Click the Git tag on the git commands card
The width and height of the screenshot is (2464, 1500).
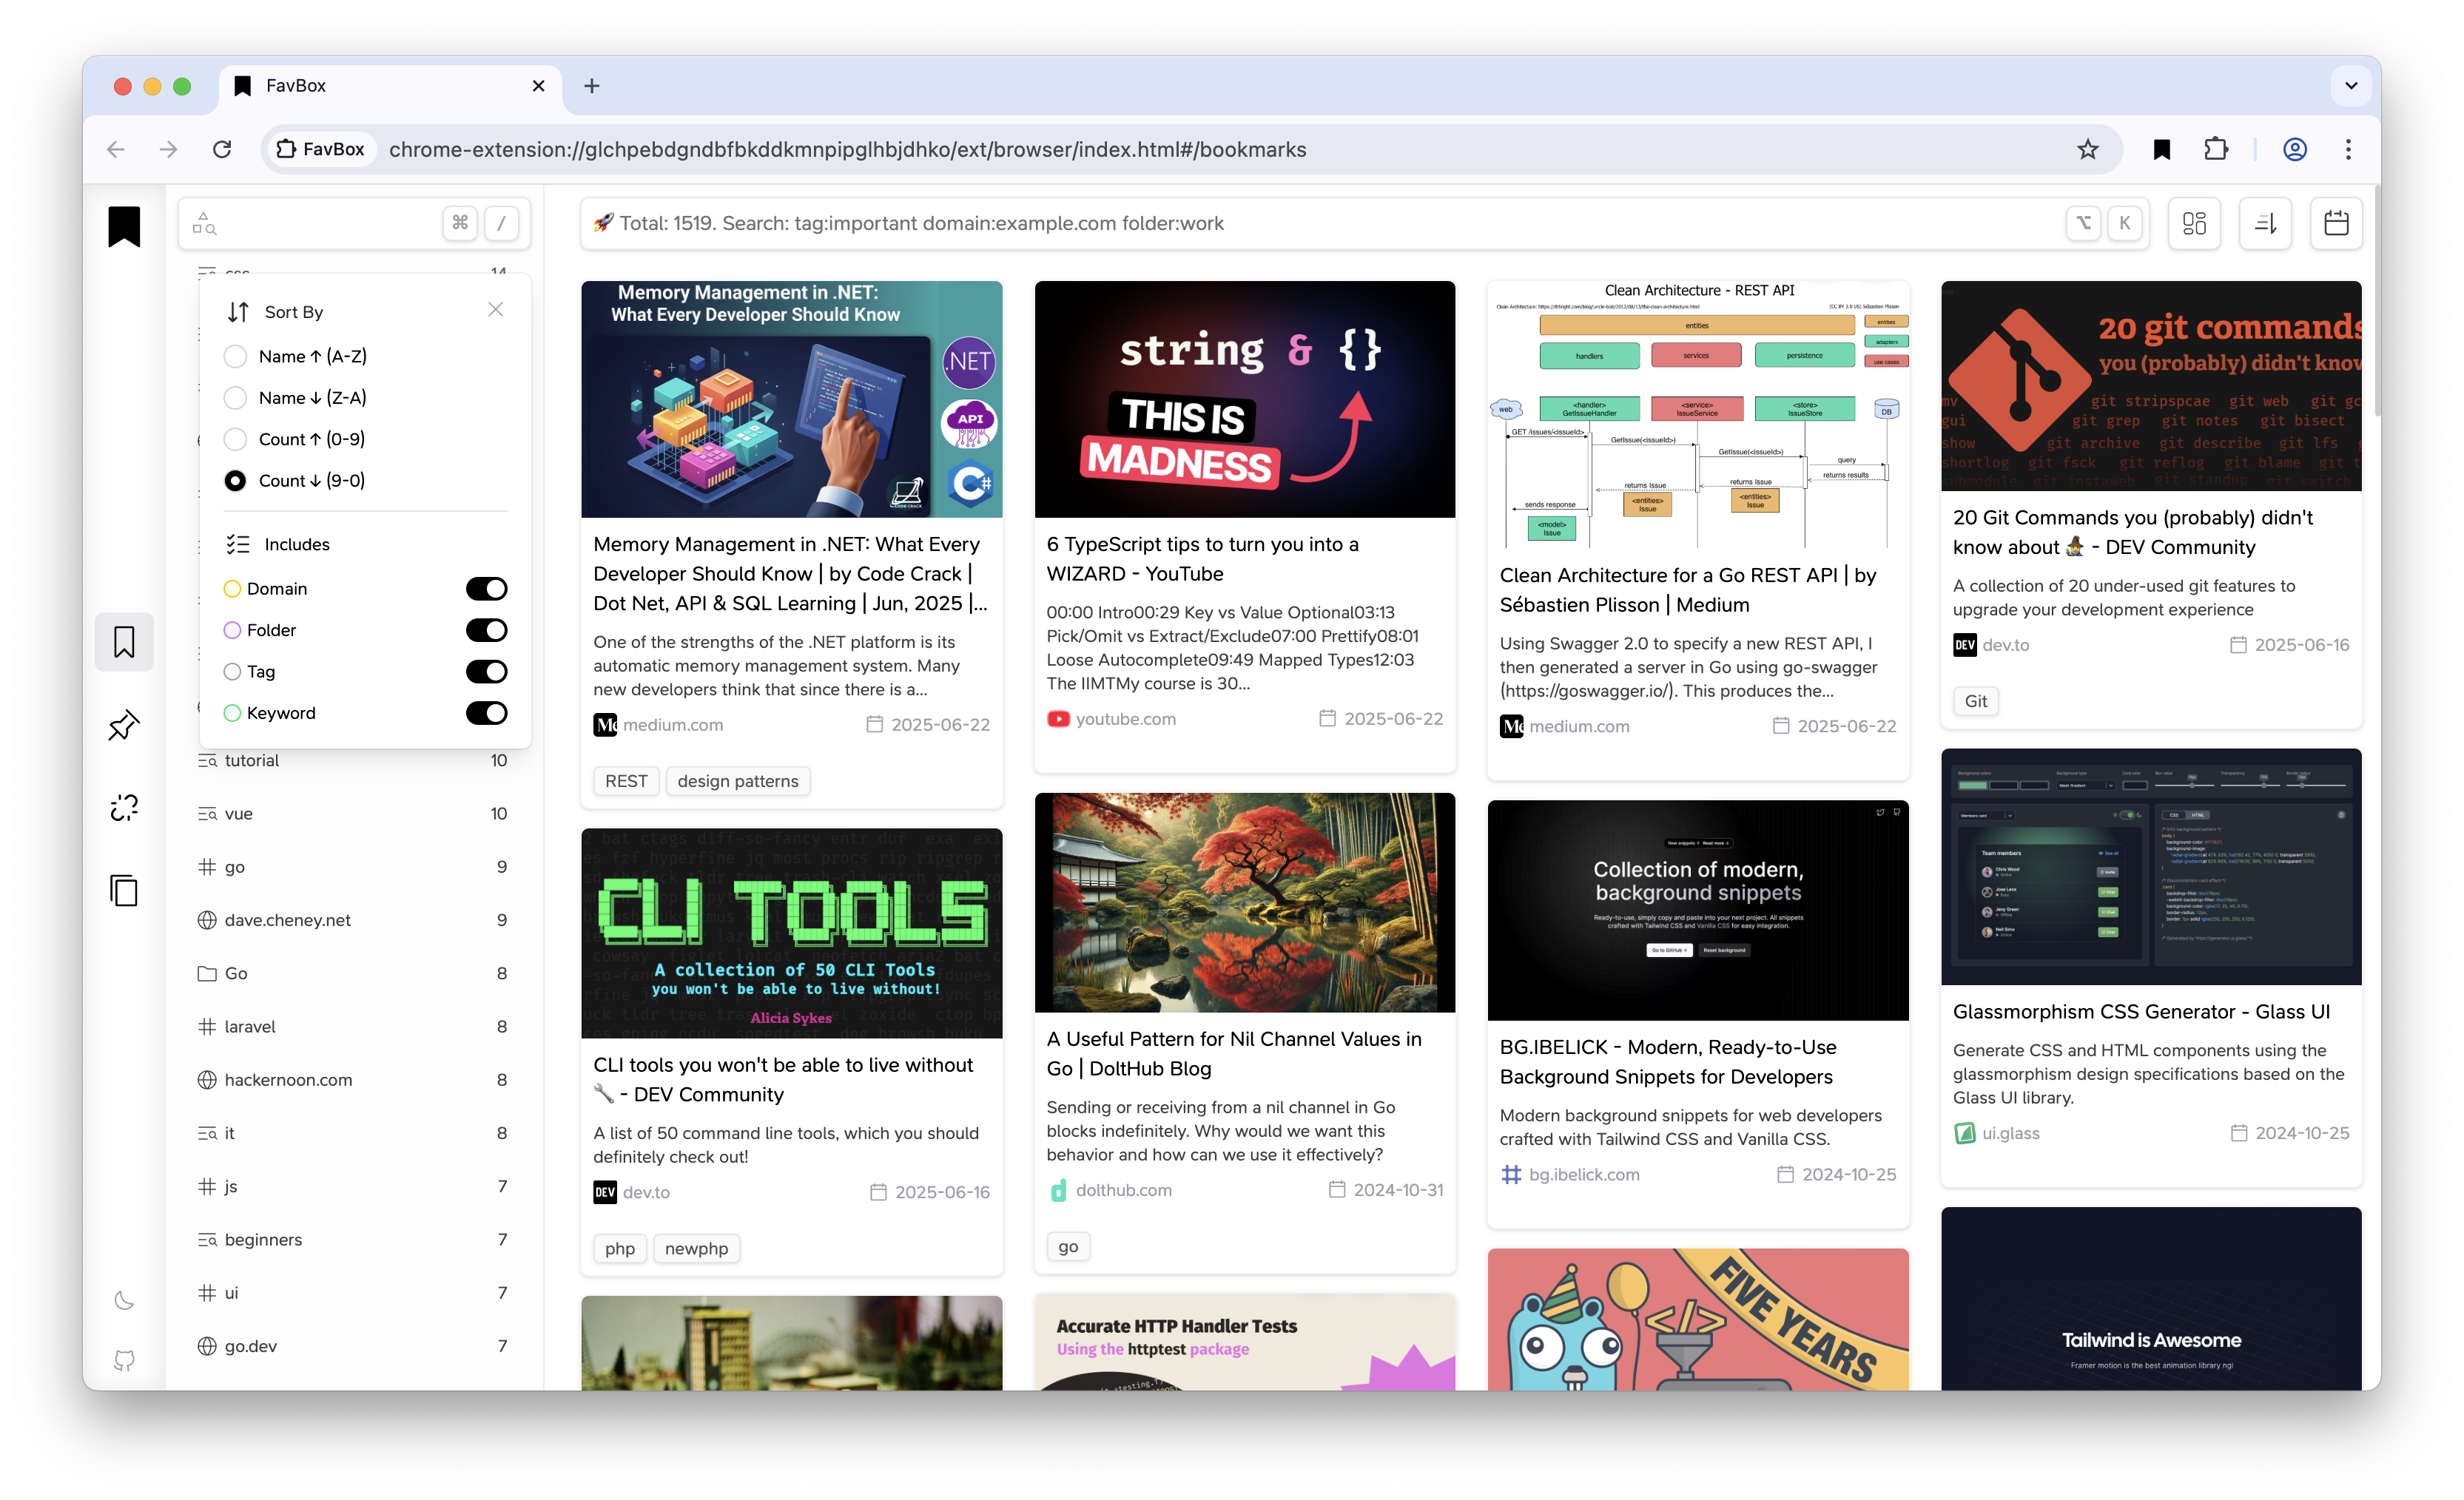(x=1975, y=700)
